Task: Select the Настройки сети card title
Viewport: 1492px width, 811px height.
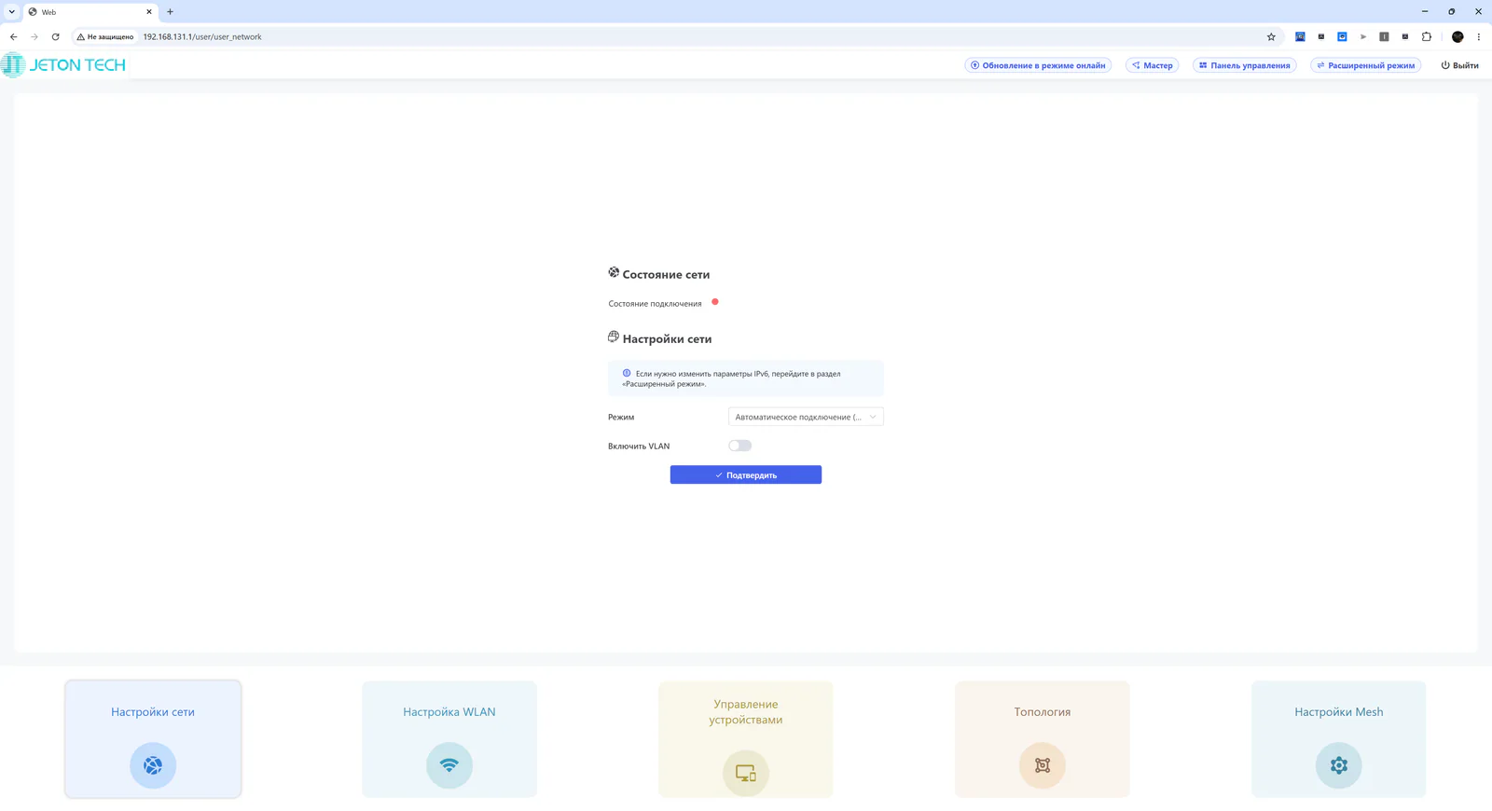Action: click(x=153, y=712)
